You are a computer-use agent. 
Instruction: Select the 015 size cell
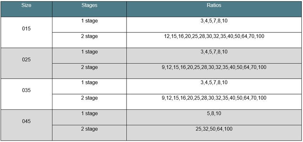pos(26,33)
